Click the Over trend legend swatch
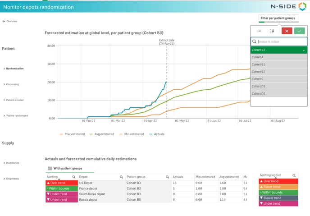The height and width of the screenshot is (216, 310). (278, 181)
